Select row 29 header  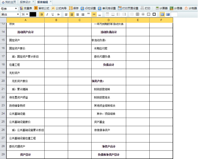(x=3, y=154)
